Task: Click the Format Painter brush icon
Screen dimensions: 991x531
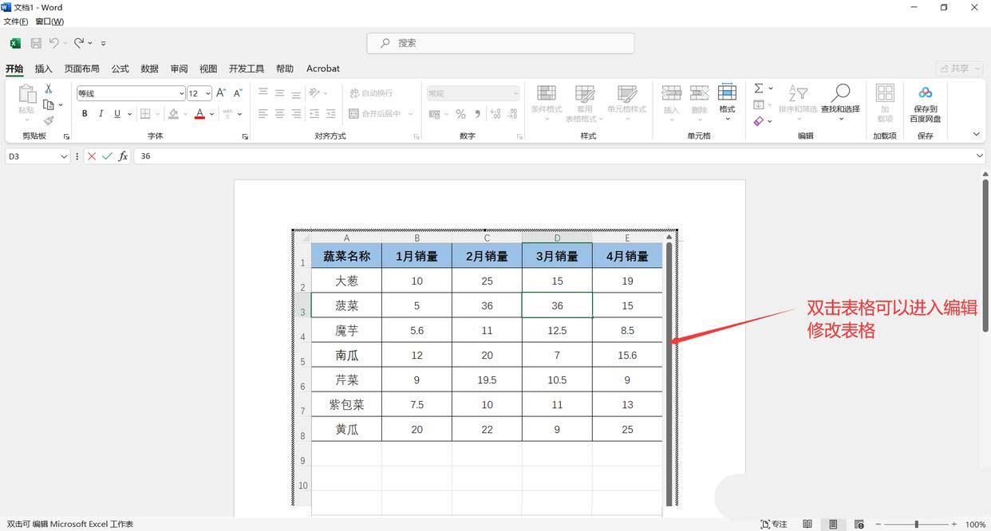Action: [x=48, y=120]
